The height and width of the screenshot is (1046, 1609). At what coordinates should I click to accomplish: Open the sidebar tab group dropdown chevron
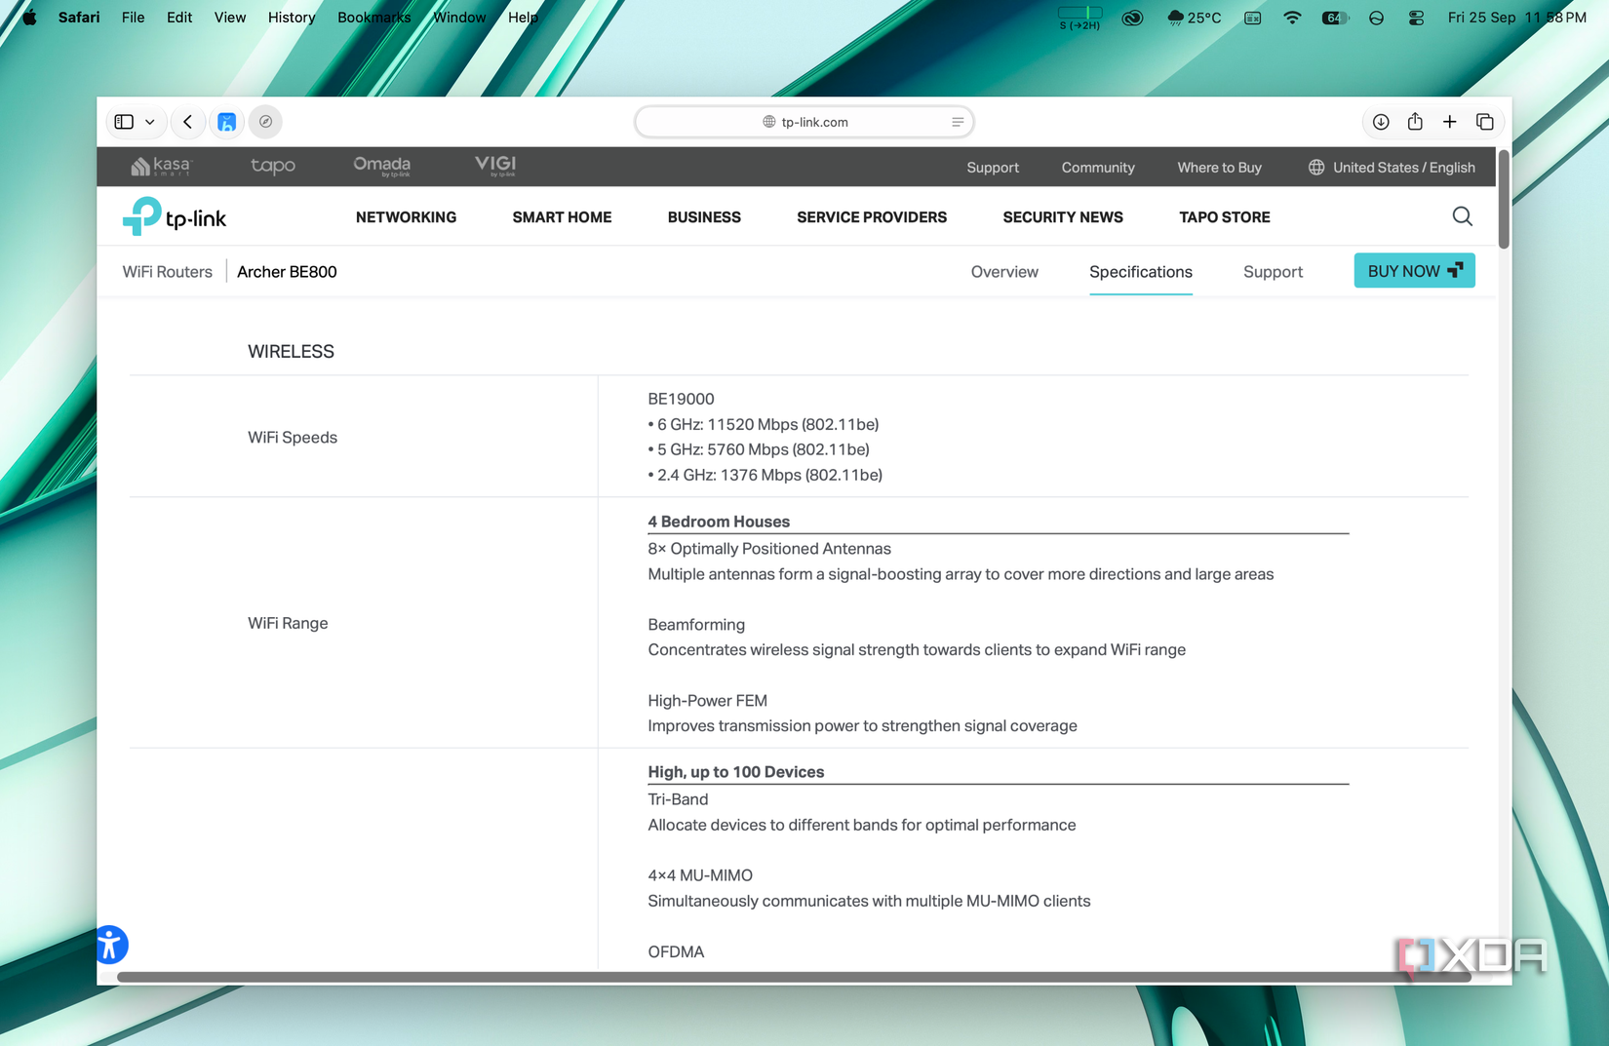click(150, 122)
